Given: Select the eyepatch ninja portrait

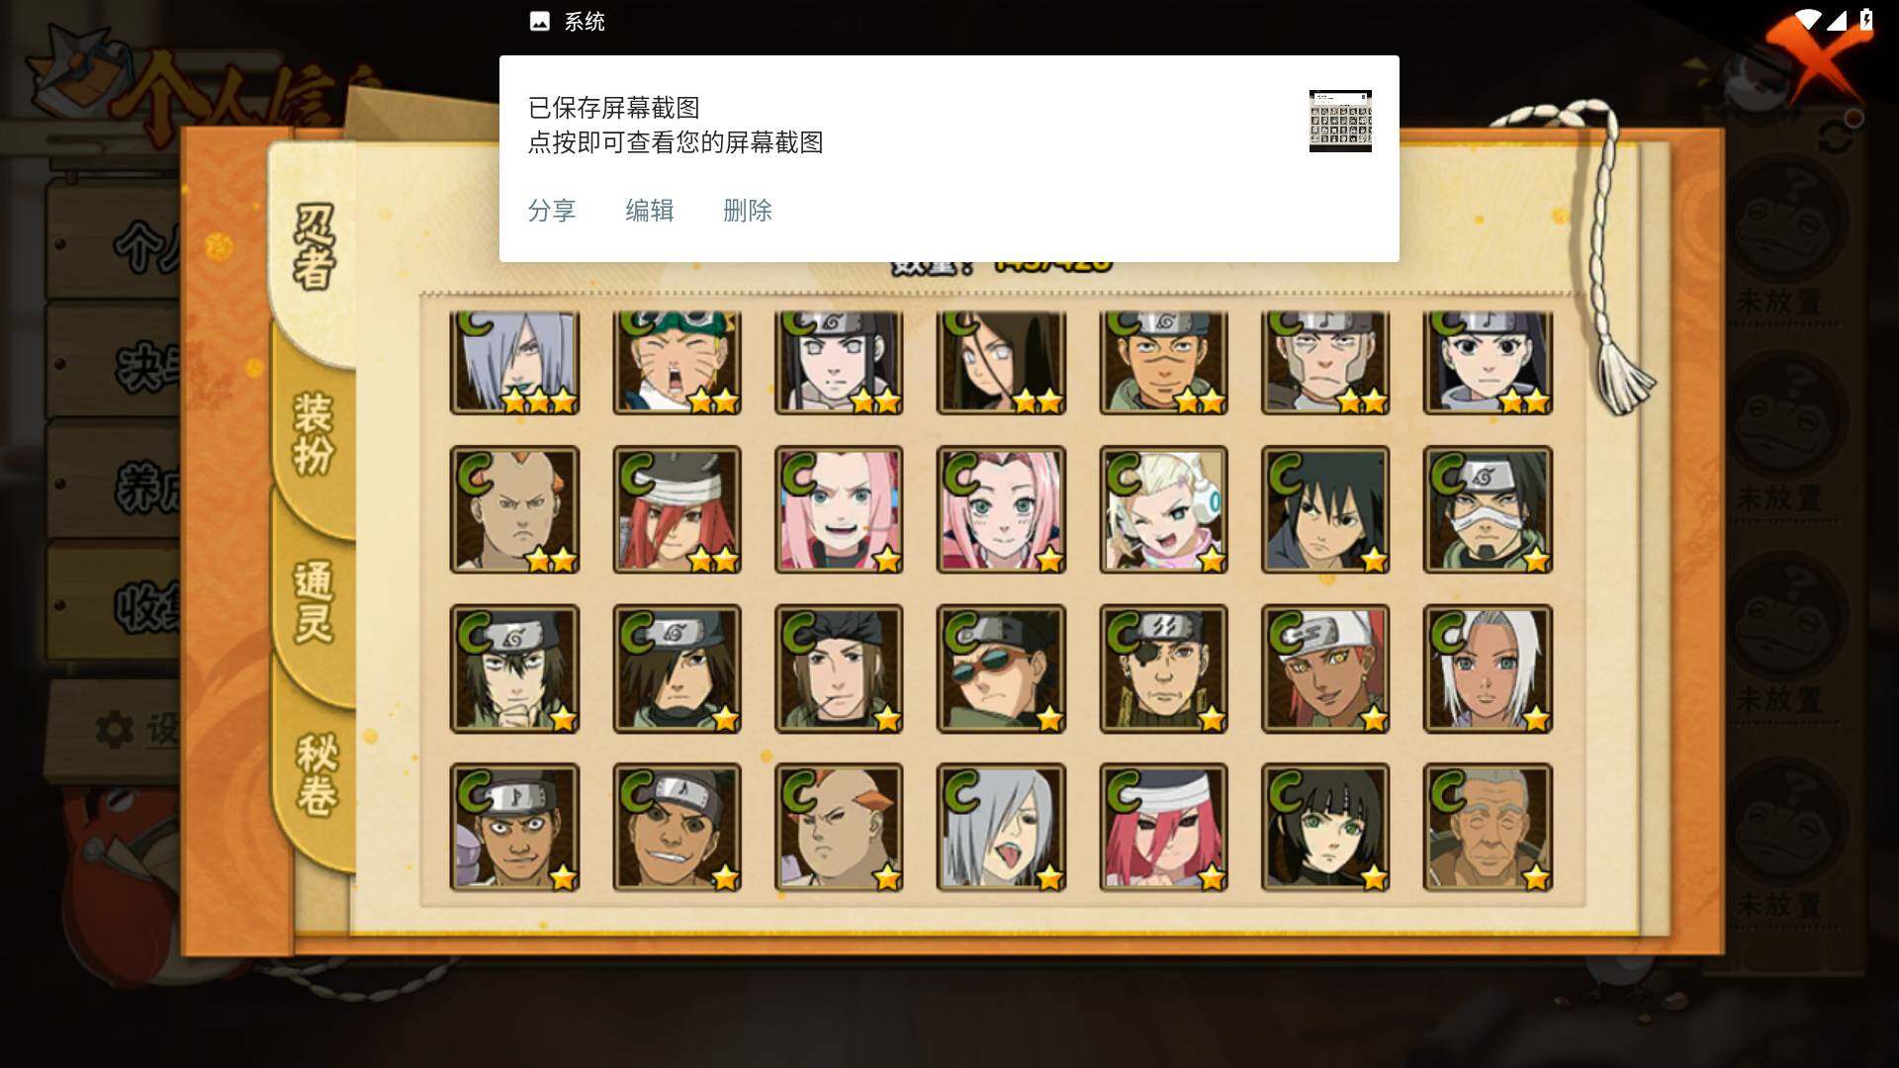Looking at the screenshot, I should point(1163,668).
